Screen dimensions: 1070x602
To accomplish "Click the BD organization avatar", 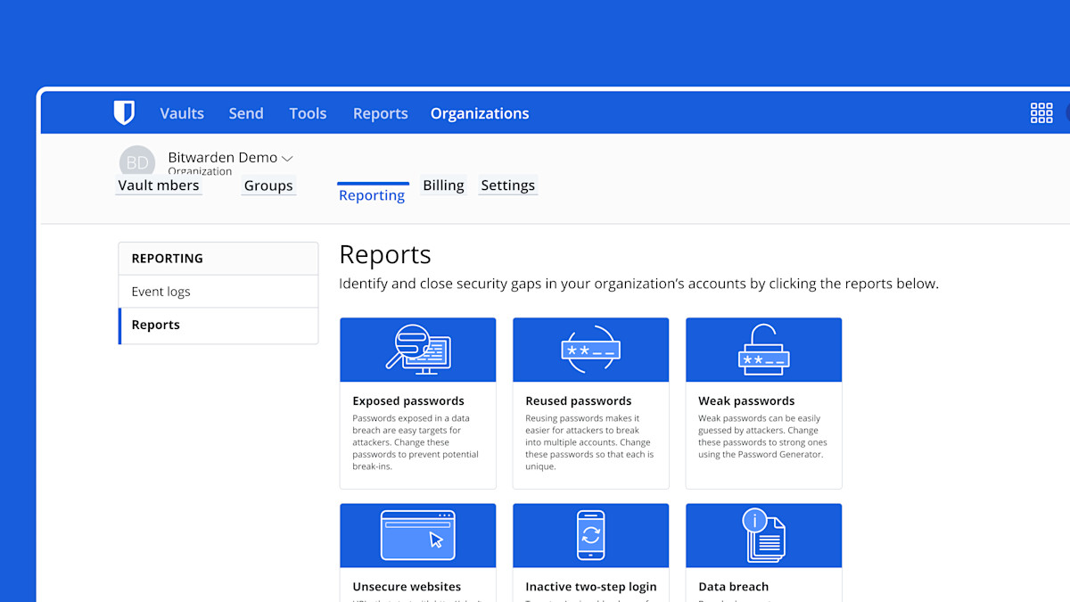I will (x=136, y=162).
